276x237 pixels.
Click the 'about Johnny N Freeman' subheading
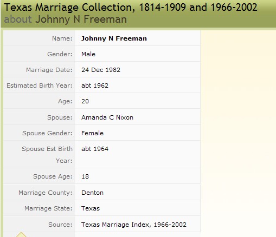click(65, 19)
